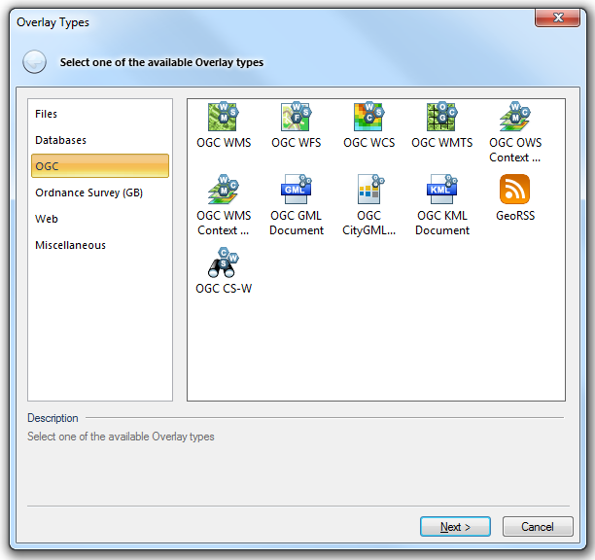Select the OGC WFS overlay icon

pyautogui.click(x=296, y=117)
